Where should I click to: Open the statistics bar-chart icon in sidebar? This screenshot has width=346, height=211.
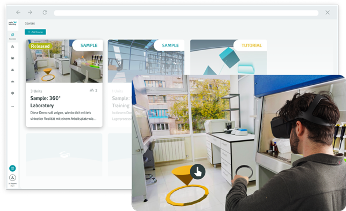(x=13, y=81)
